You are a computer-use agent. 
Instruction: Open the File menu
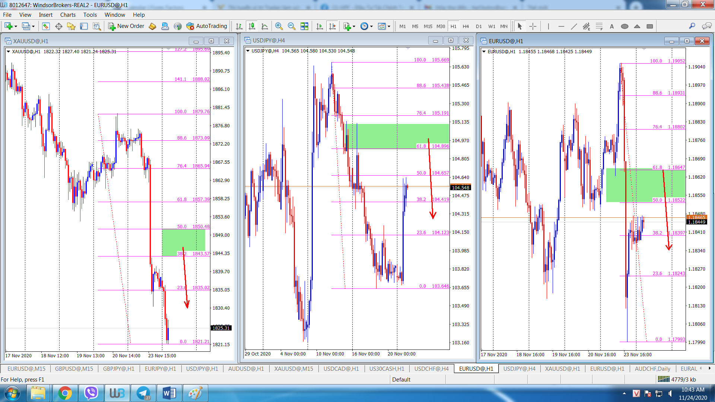(x=7, y=15)
